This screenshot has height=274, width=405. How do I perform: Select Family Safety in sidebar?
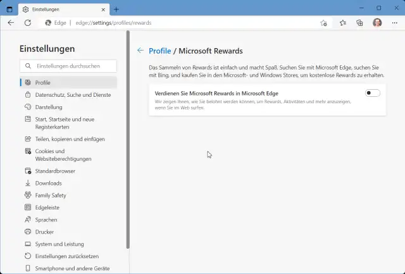pos(68,196)
